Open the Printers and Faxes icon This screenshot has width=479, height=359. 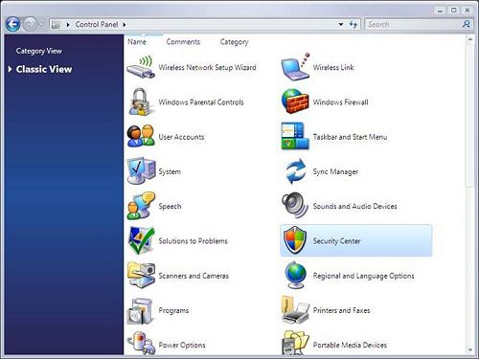[295, 310]
